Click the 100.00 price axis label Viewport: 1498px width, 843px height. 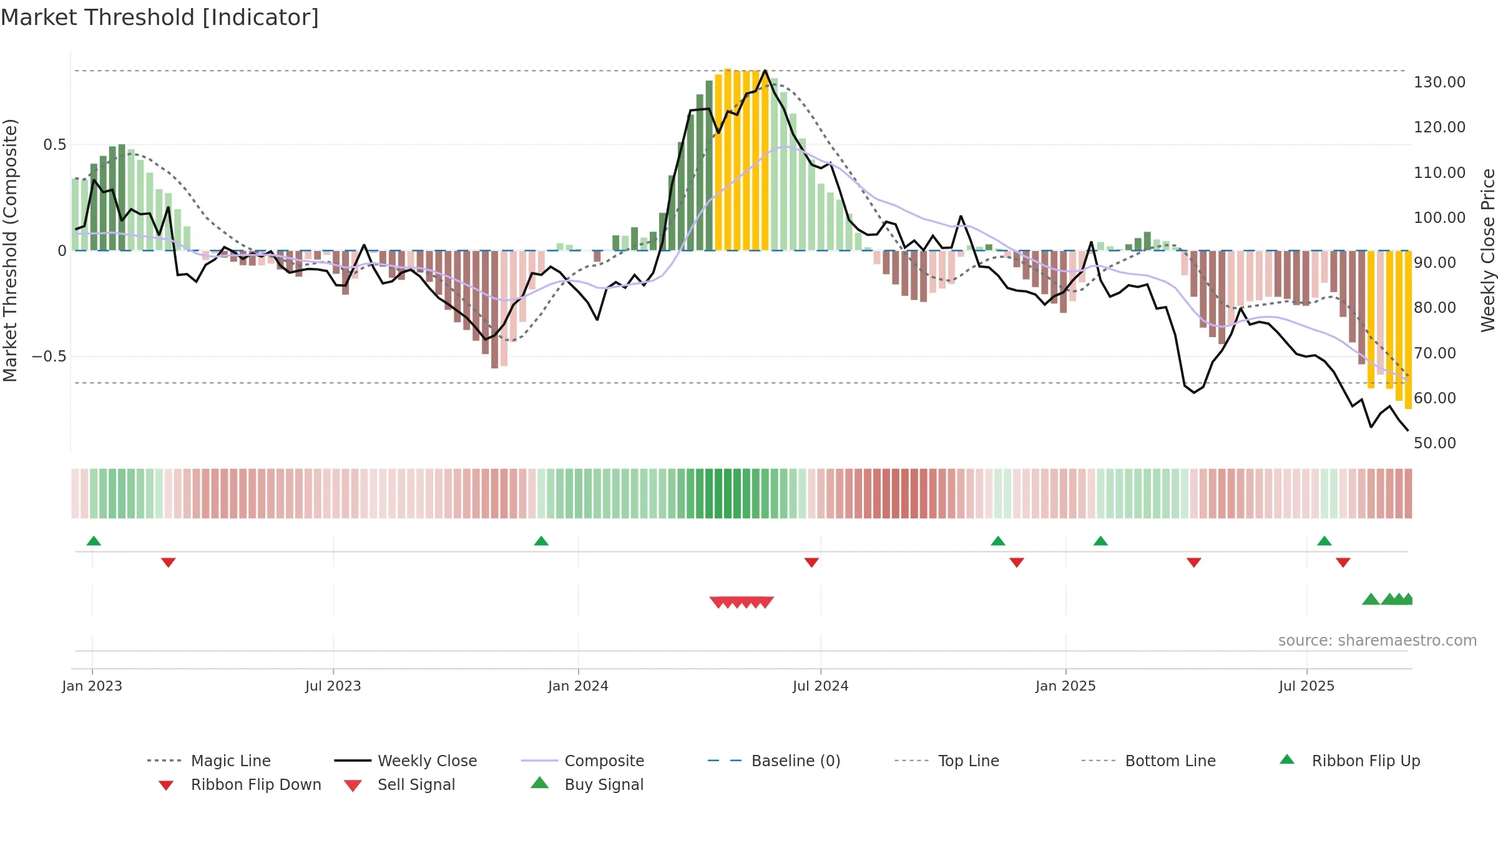tap(1440, 218)
